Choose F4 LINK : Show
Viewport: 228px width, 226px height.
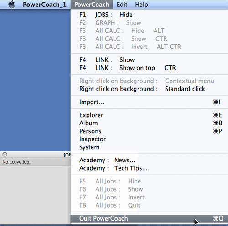(149, 60)
